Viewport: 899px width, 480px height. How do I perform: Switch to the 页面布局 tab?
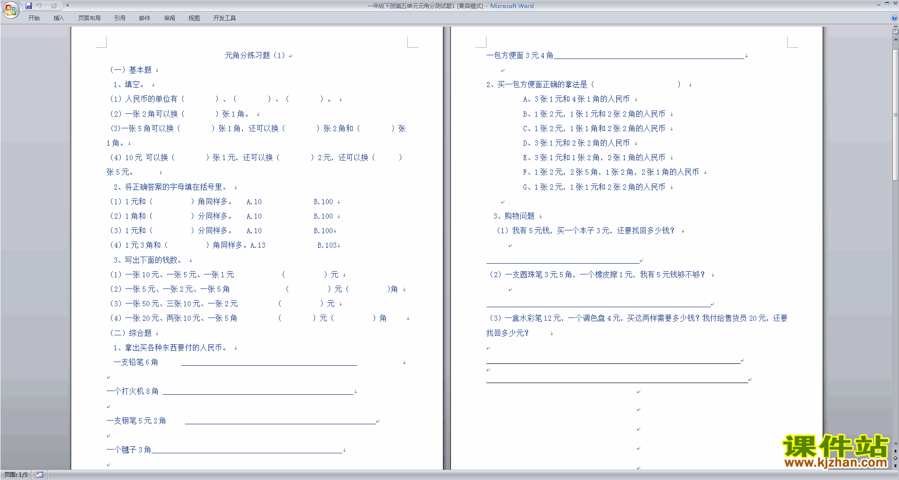[x=89, y=18]
